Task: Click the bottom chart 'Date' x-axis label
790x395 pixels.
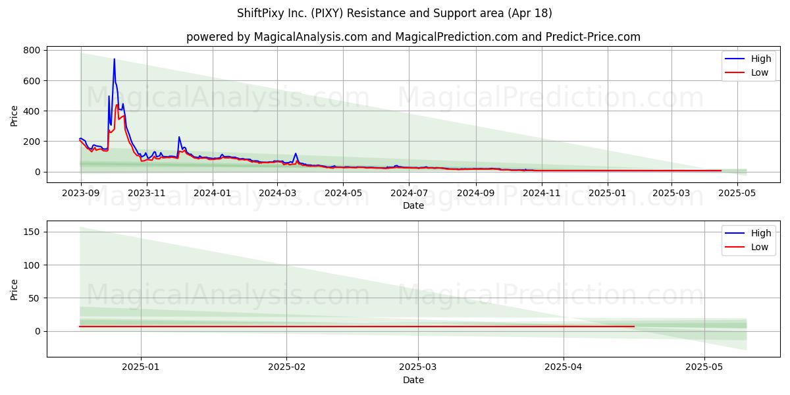Action: tap(413, 380)
